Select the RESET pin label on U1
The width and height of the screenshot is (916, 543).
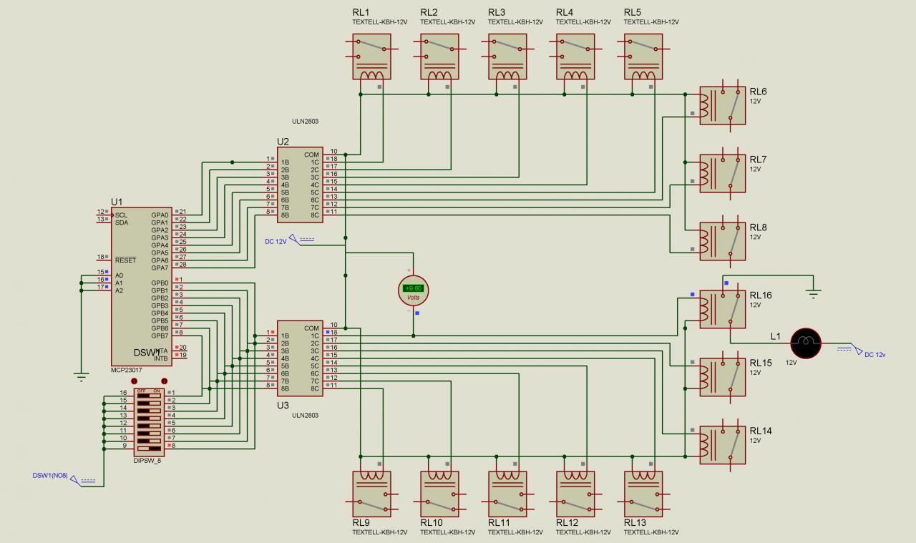(125, 260)
